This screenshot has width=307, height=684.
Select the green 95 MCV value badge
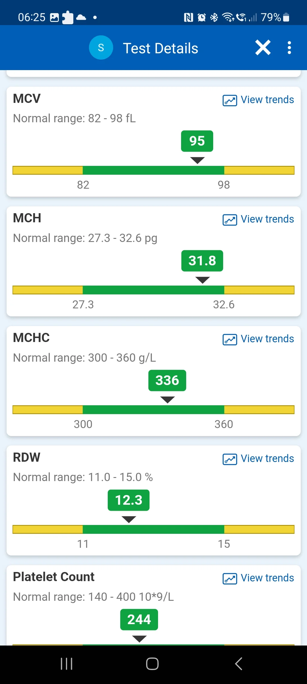coord(197,141)
